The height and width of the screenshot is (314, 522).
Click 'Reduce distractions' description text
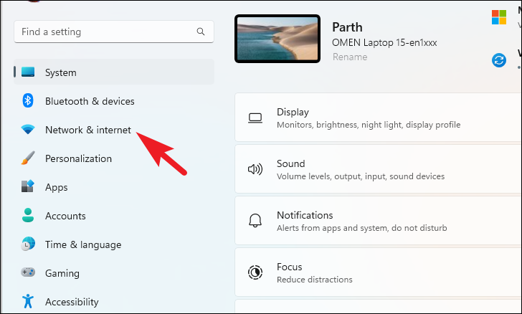315,280
